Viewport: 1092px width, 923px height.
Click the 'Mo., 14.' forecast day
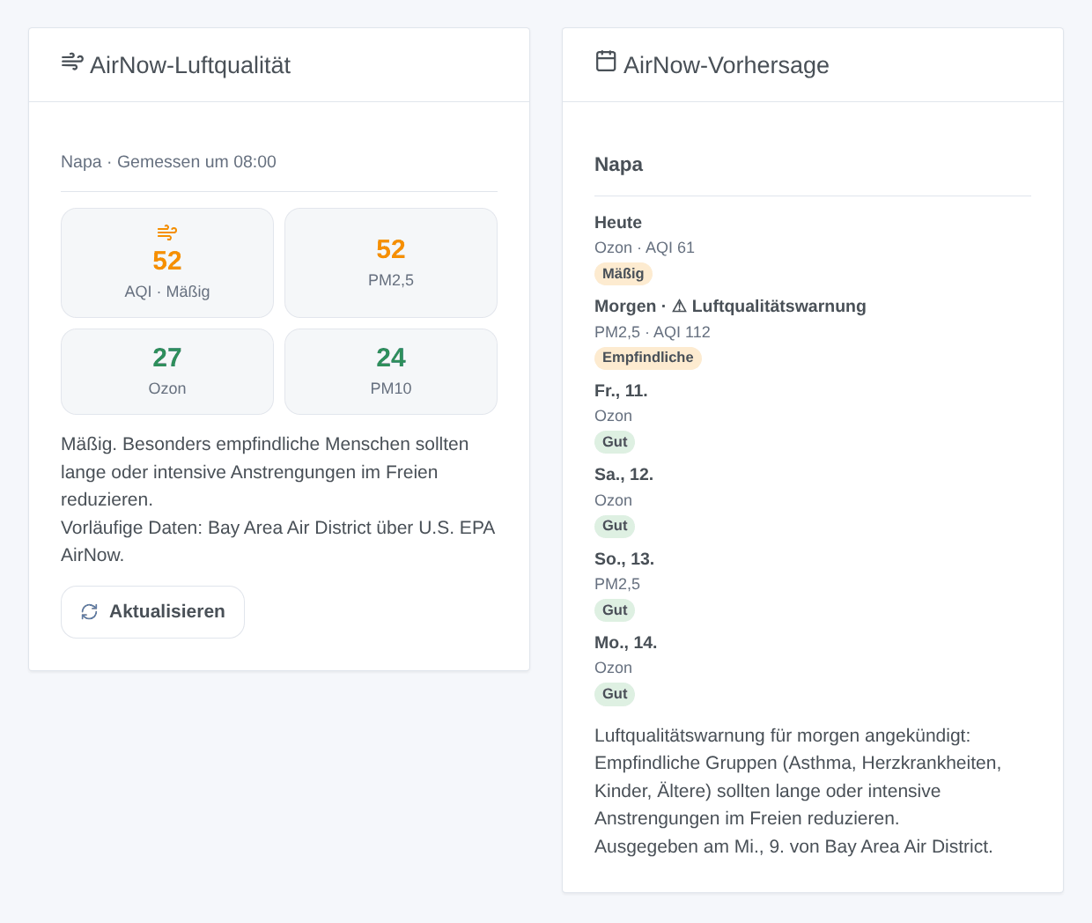tap(625, 643)
